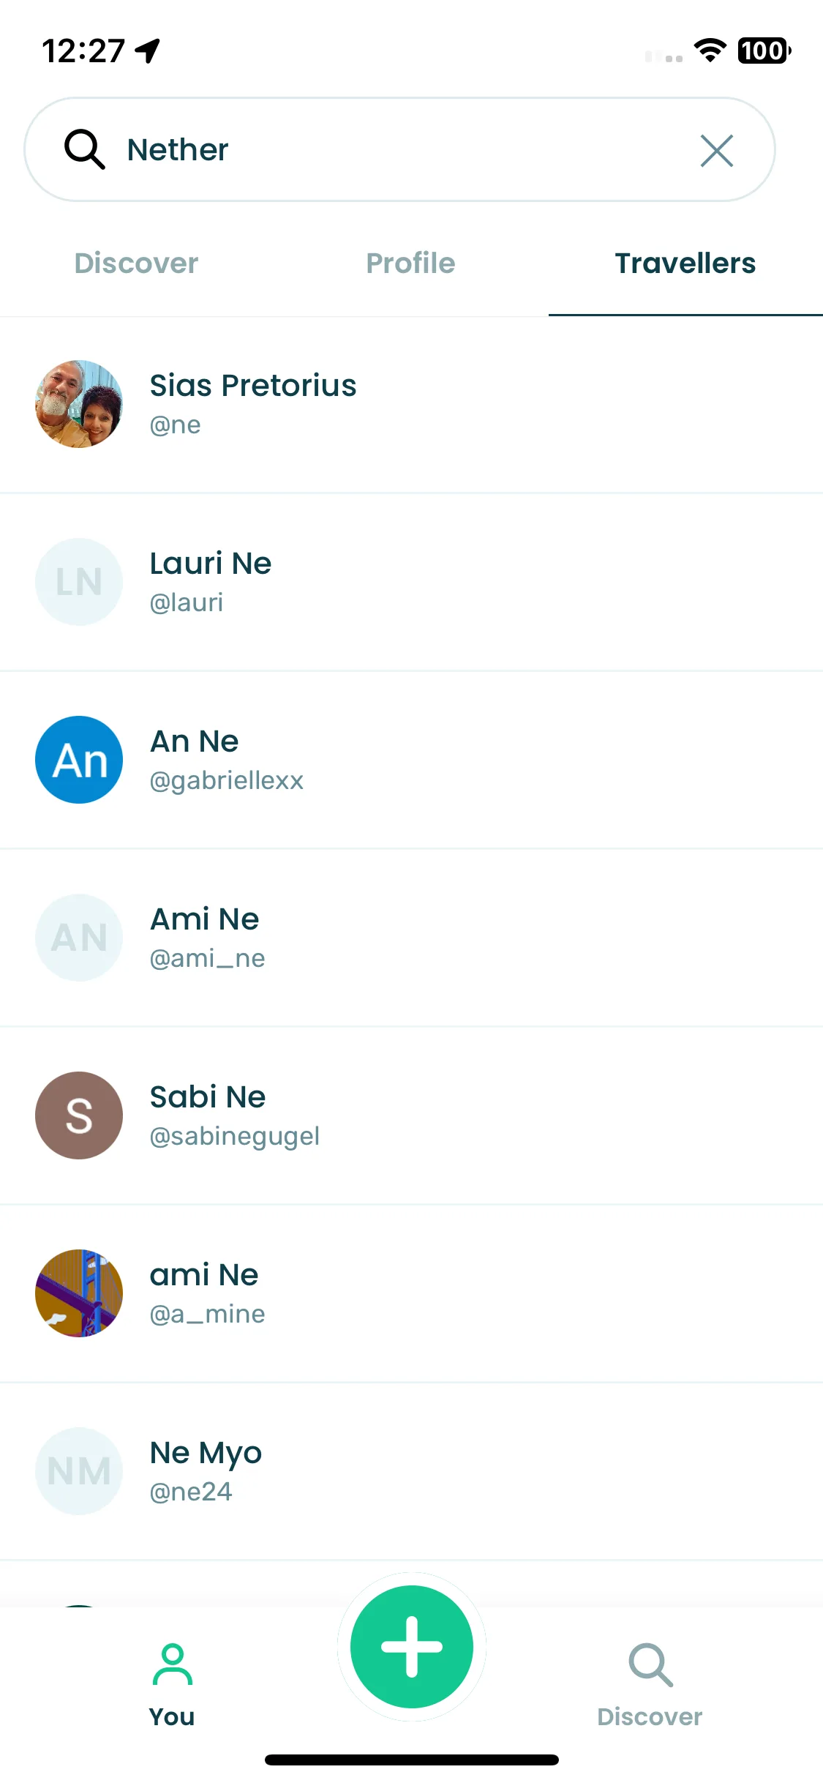Image resolution: width=823 pixels, height=1783 pixels.
Task: Focus the search field containing Nether
Action: click(400, 149)
